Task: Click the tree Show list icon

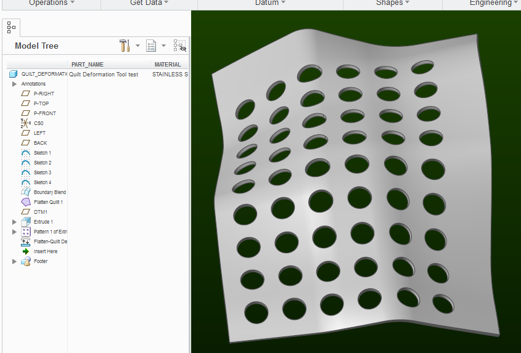Action: pyautogui.click(x=151, y=46)
